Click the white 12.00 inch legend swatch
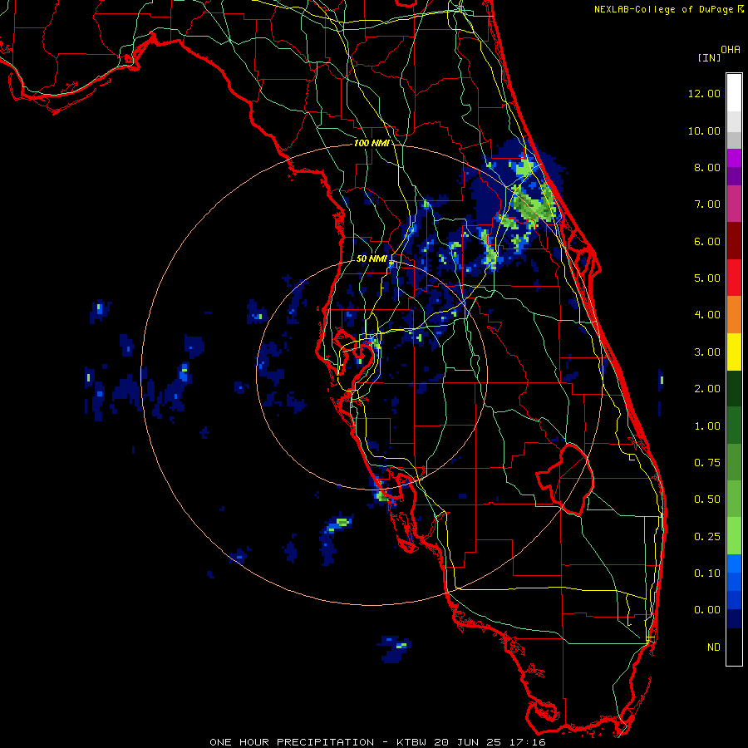The image size is (748, 748). 734,93
